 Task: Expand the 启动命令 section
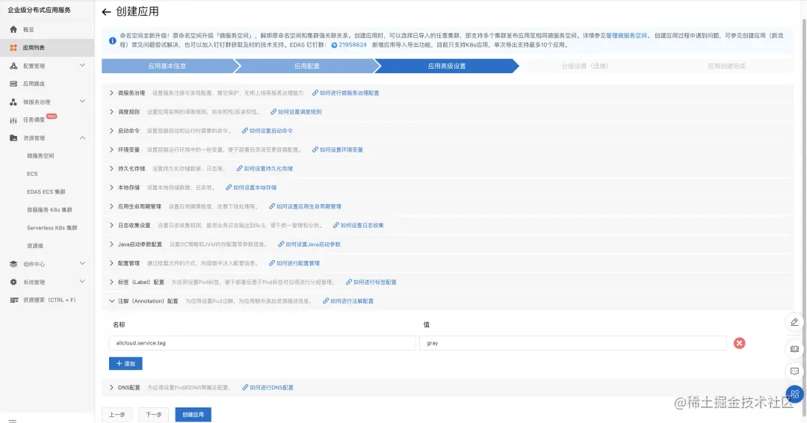click(x=111, y=131)
